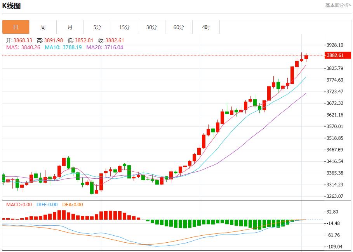Select the 4时 timeframe tab
This screenshot has height=252, width=353.
coord(206,27)
